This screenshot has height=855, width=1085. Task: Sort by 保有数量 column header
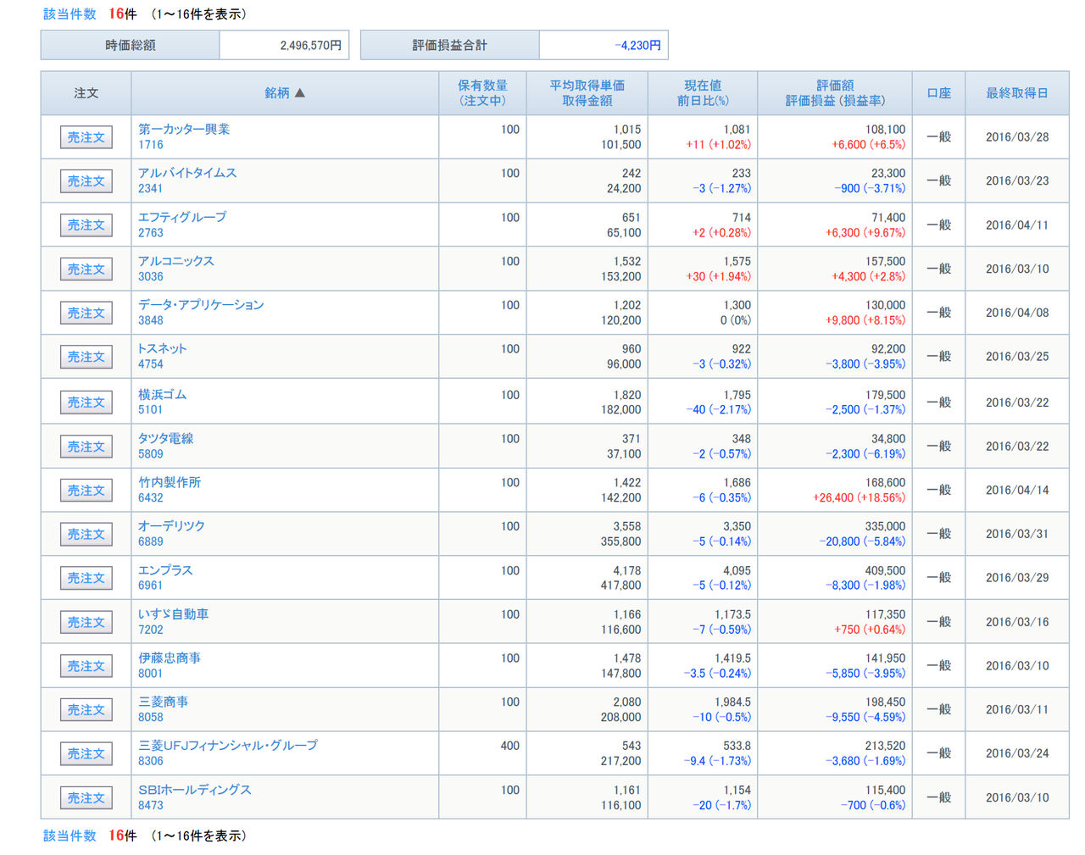pyautogui.click(x=482, y=86)
